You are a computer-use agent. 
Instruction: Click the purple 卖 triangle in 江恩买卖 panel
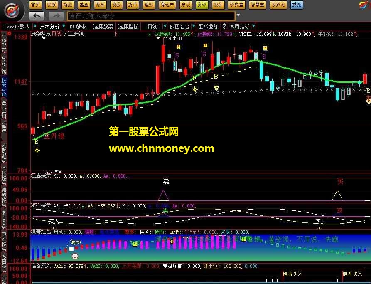pyautogui.click(x=163, y=195)
